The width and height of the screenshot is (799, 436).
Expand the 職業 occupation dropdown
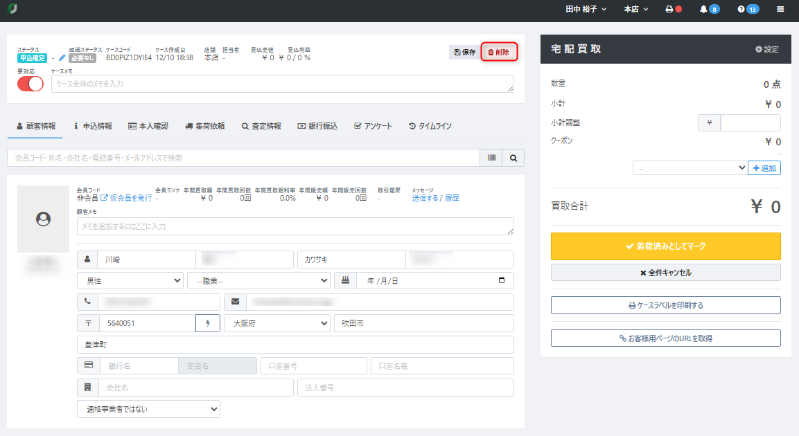pyautogui.click(x=258, y=280)
